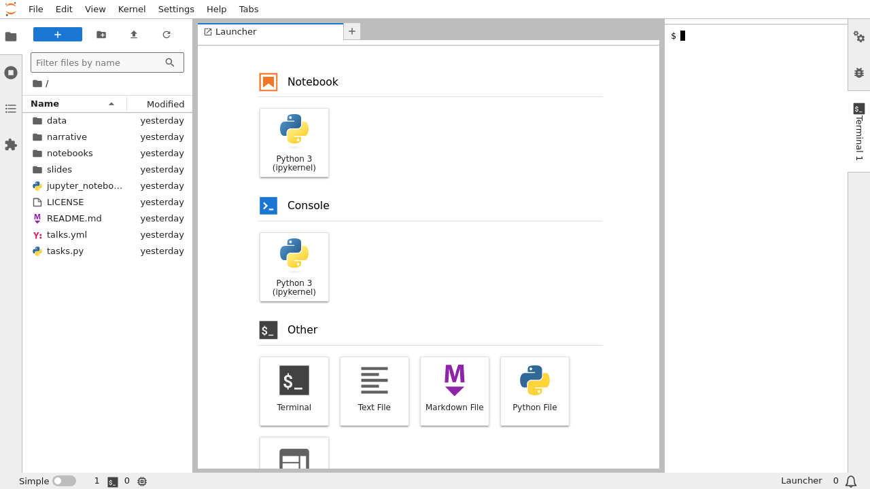Click the partially visible bottom Launcher card
870x489 pixels.
tap(294, 454)
